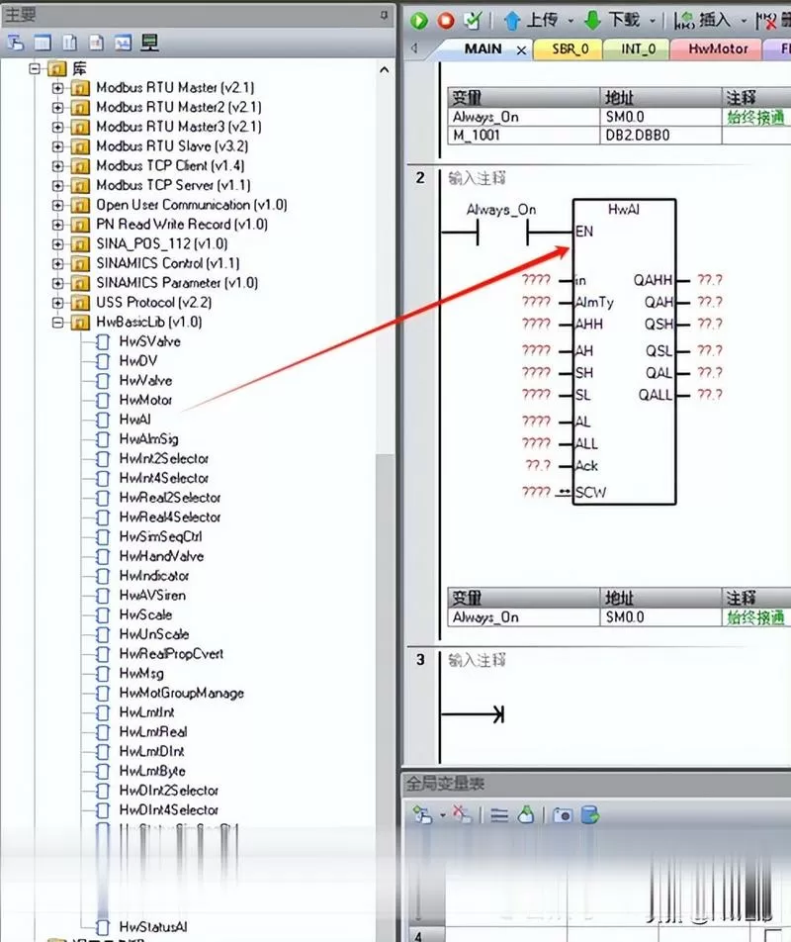Image resolution: width=791 pixels, height=942 pixels.
Task: Select SINAMICS Control (v1.1) folder
Action: tap(167, 263)
